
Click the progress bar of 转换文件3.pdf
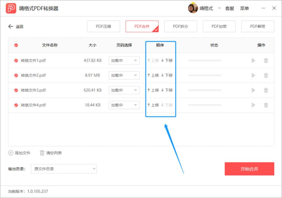point(205,90)
